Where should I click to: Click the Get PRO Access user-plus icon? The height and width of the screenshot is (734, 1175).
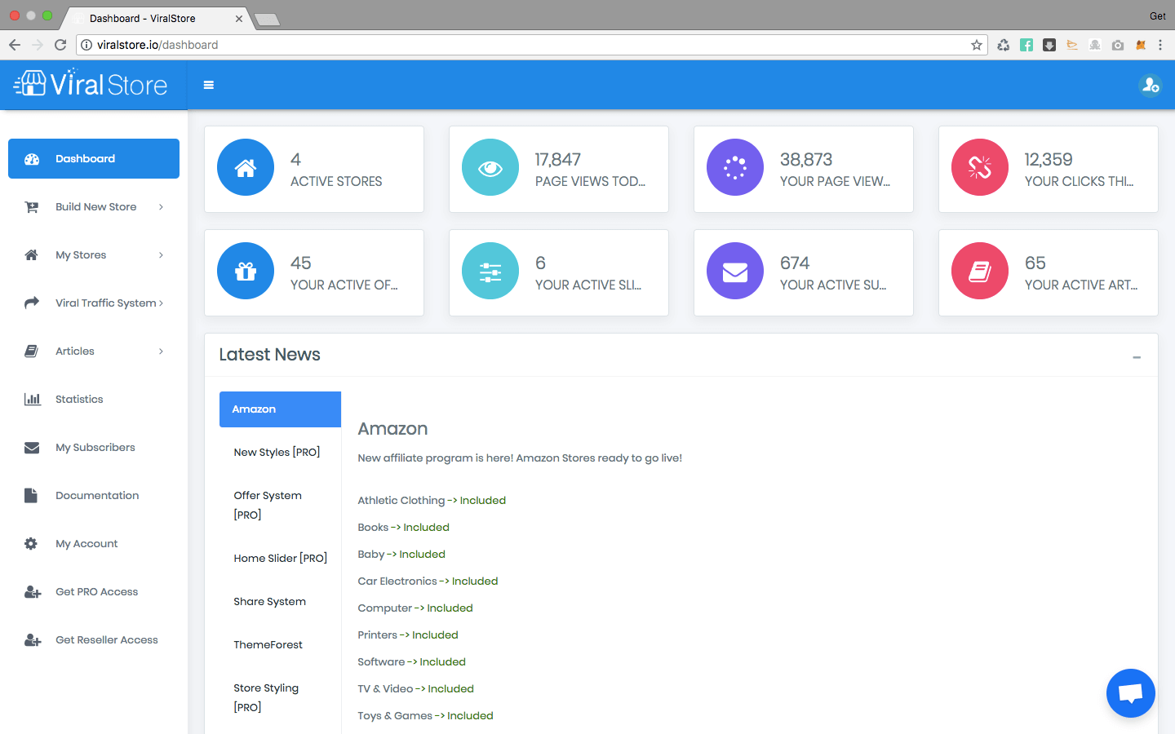pyautogui.click(x=33, y=592)
